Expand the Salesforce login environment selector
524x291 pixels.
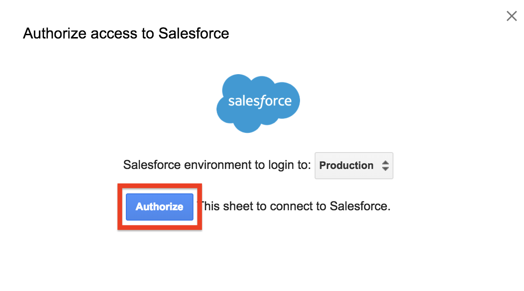click(x=354, y=166)
